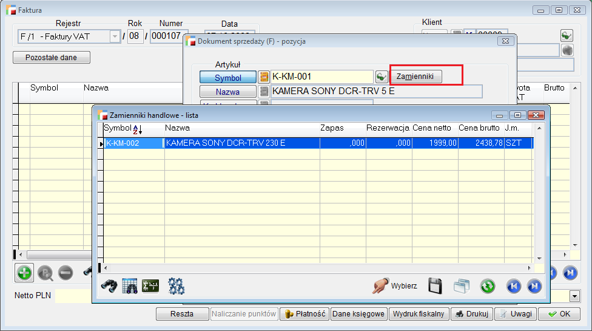Go to last record in Faktura window
592x331 pixels.
pyautogui.click(x=570, y=273)
